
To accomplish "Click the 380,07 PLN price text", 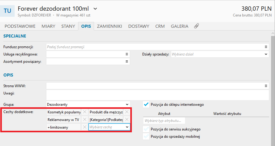I will coord(256,9).
